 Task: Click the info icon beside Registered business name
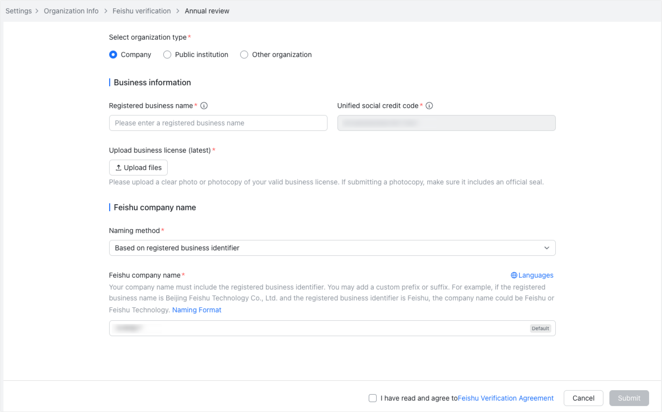pos(204,106)
